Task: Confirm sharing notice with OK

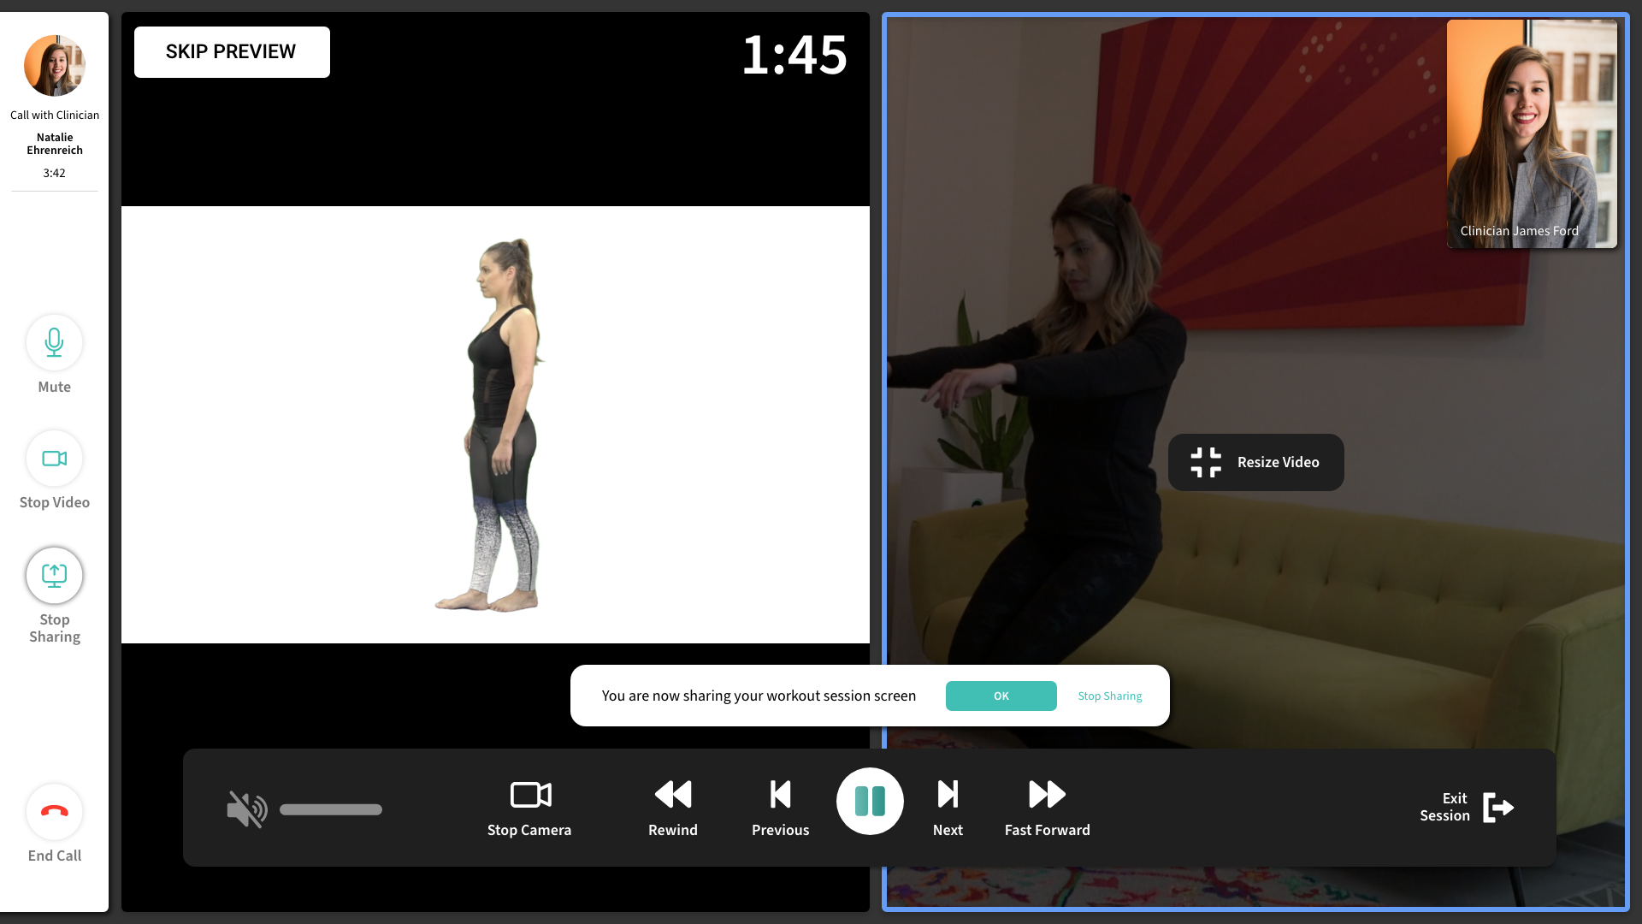Action: [1001, 696]
